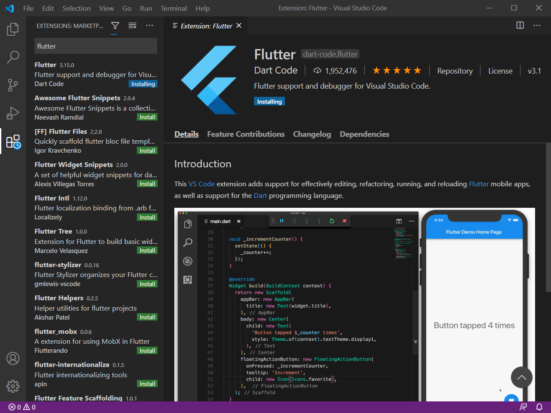The image size is (551, 413).
Task: Switch to the Feature Contributions tab
Action: [x=246, y=134]
